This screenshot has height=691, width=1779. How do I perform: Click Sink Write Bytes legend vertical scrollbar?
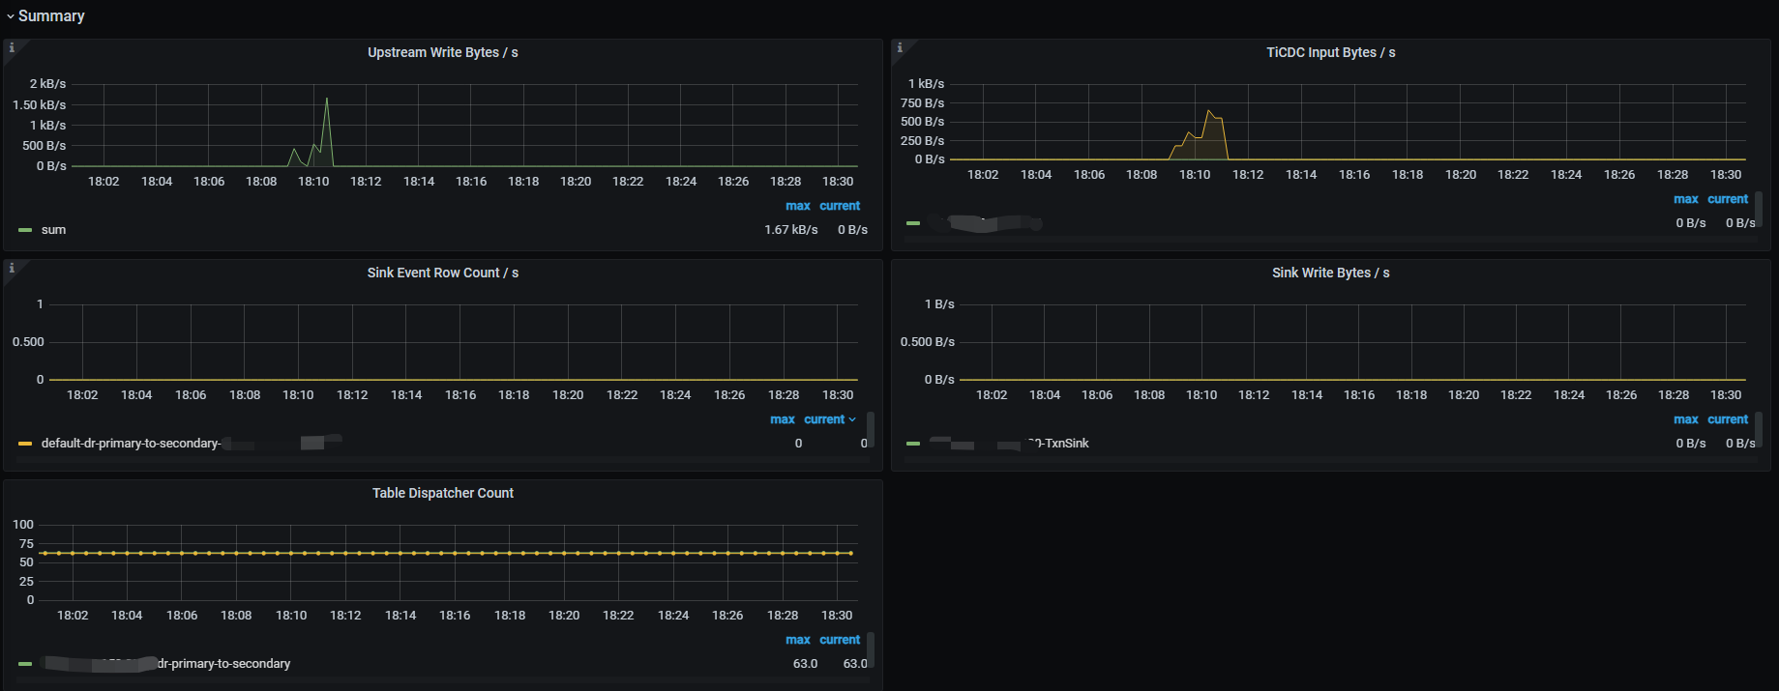pyautogui.click(x=1759, y=430)
